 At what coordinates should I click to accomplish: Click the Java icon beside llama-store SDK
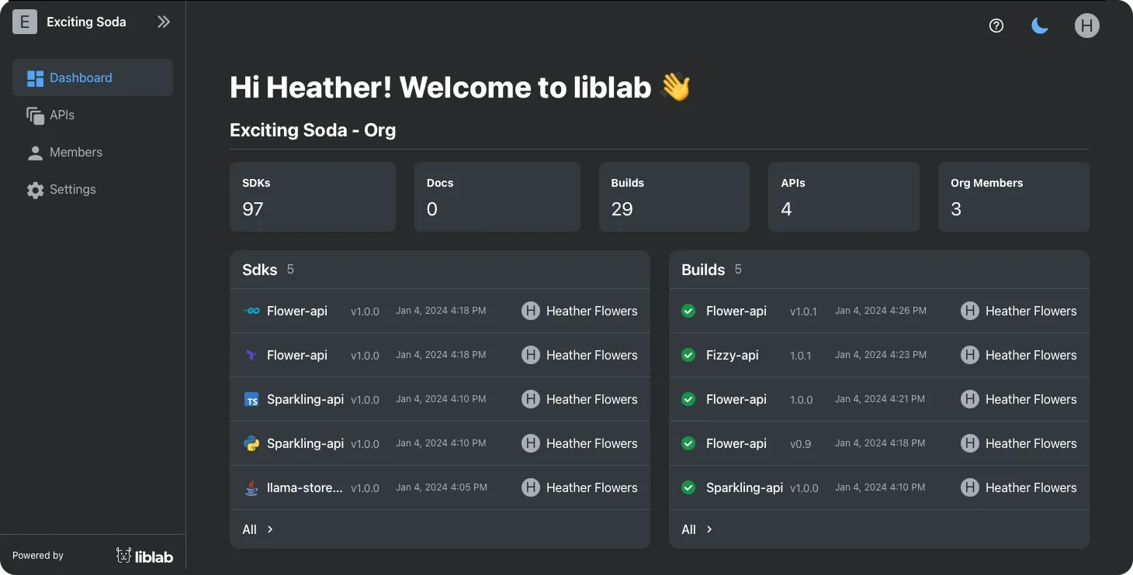251,487
